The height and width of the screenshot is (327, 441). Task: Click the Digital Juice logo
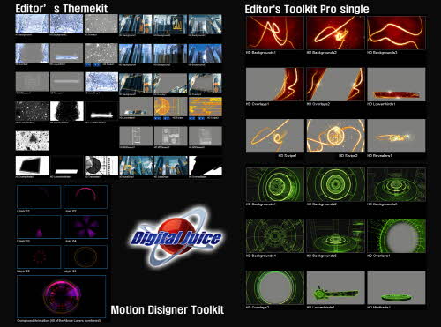(x=176, y=237)
